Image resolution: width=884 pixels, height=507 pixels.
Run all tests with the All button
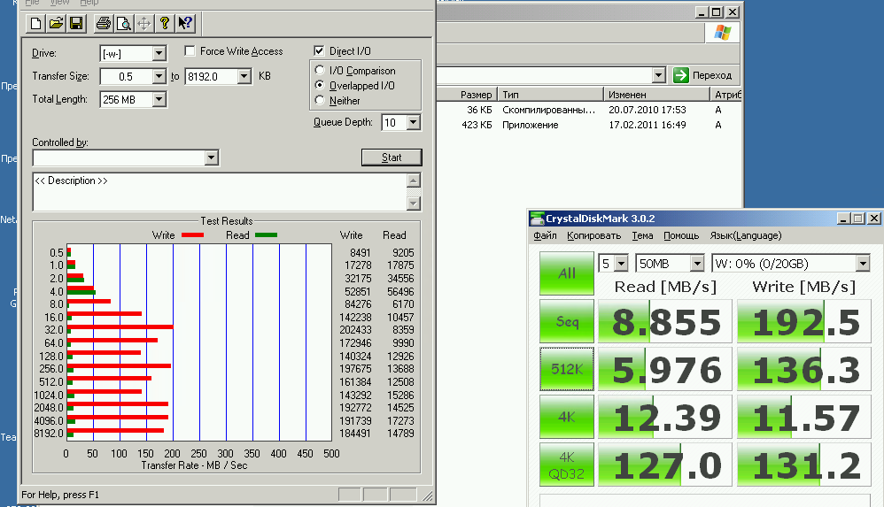(x=566, y=273)
